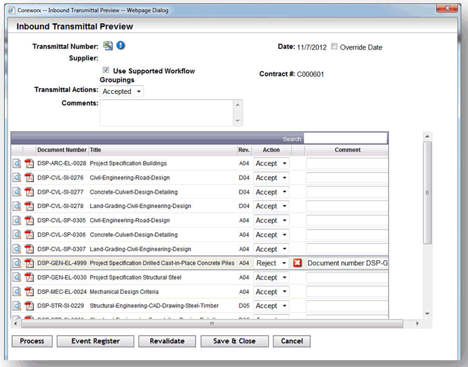Click revision "D05" of DSP-STR-SI-0229
The height and width of the screenshot is (367, 468).
pos(244,305)
